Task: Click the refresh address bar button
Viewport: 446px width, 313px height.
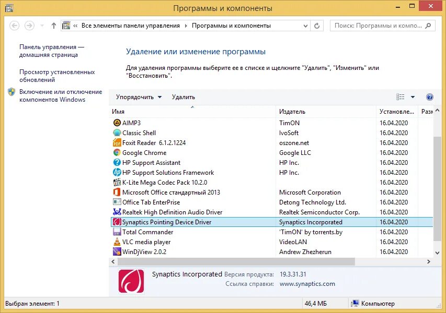Action: click(317, 26)
